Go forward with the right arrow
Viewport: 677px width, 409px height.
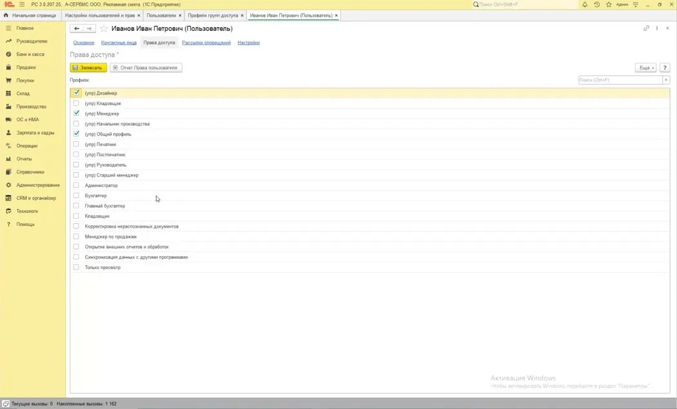point(90,28)
